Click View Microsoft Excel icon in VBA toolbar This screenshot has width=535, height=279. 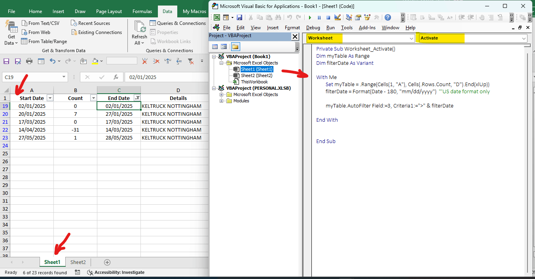point(217,17)
